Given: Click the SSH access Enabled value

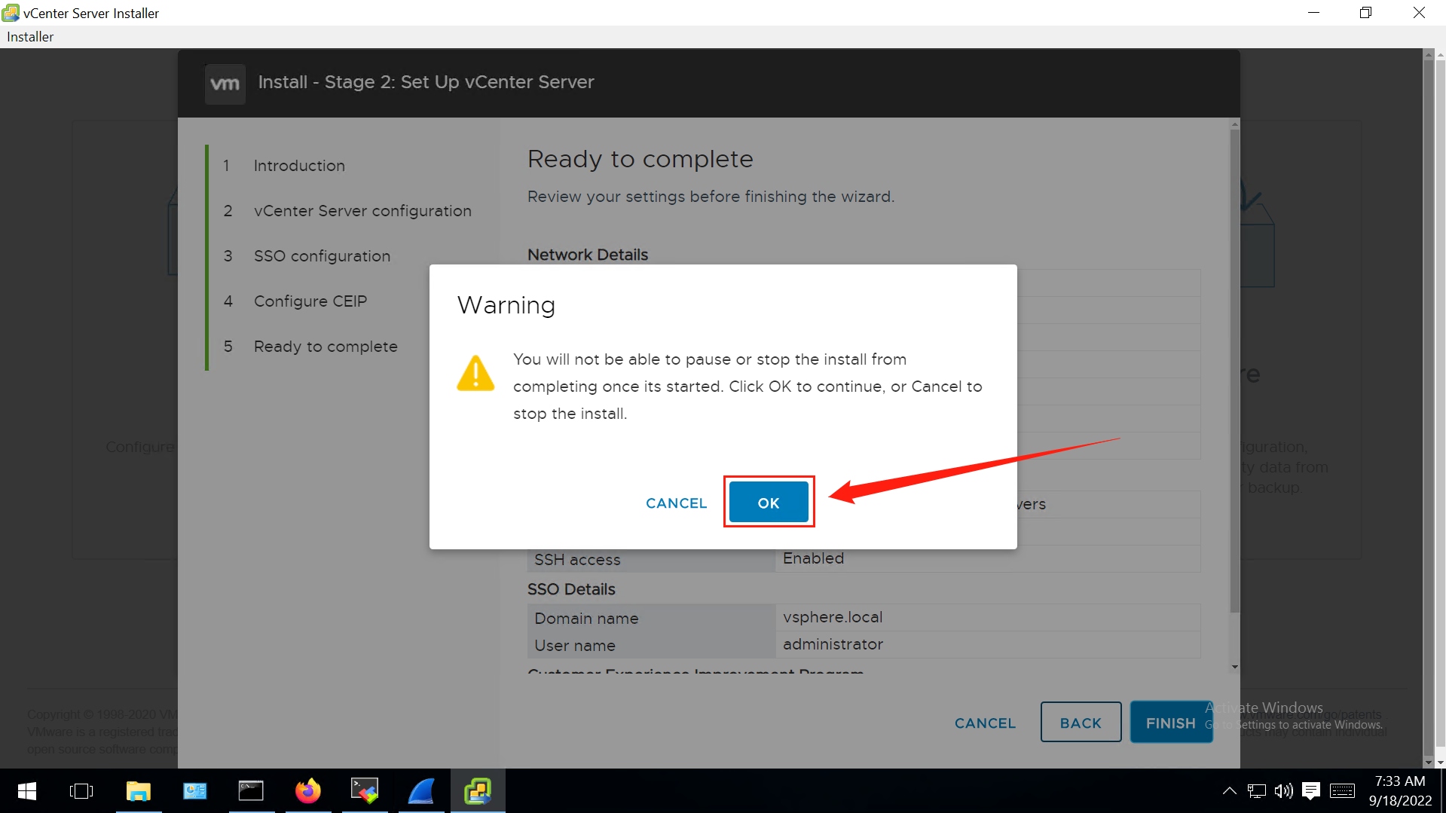Looking at the screenshot, I should pyautogui.click(x=813, y=558).
